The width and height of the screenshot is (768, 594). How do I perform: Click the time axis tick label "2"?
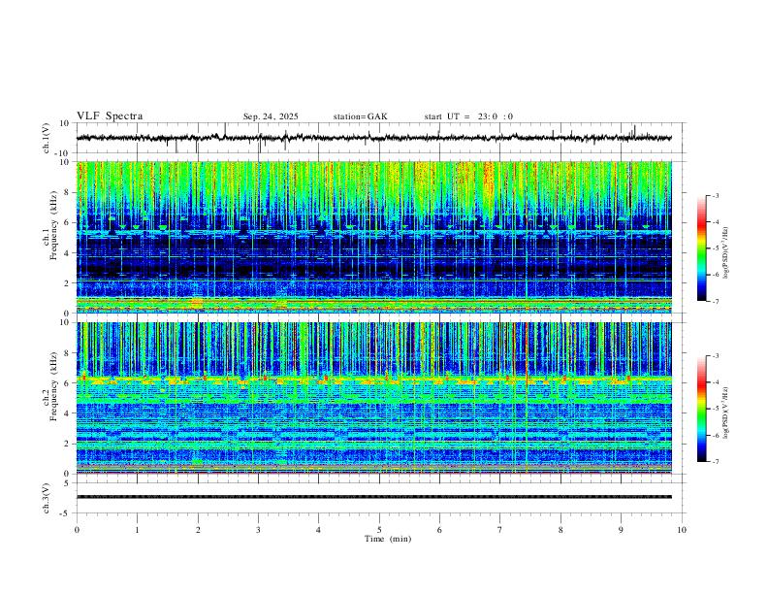198,530
